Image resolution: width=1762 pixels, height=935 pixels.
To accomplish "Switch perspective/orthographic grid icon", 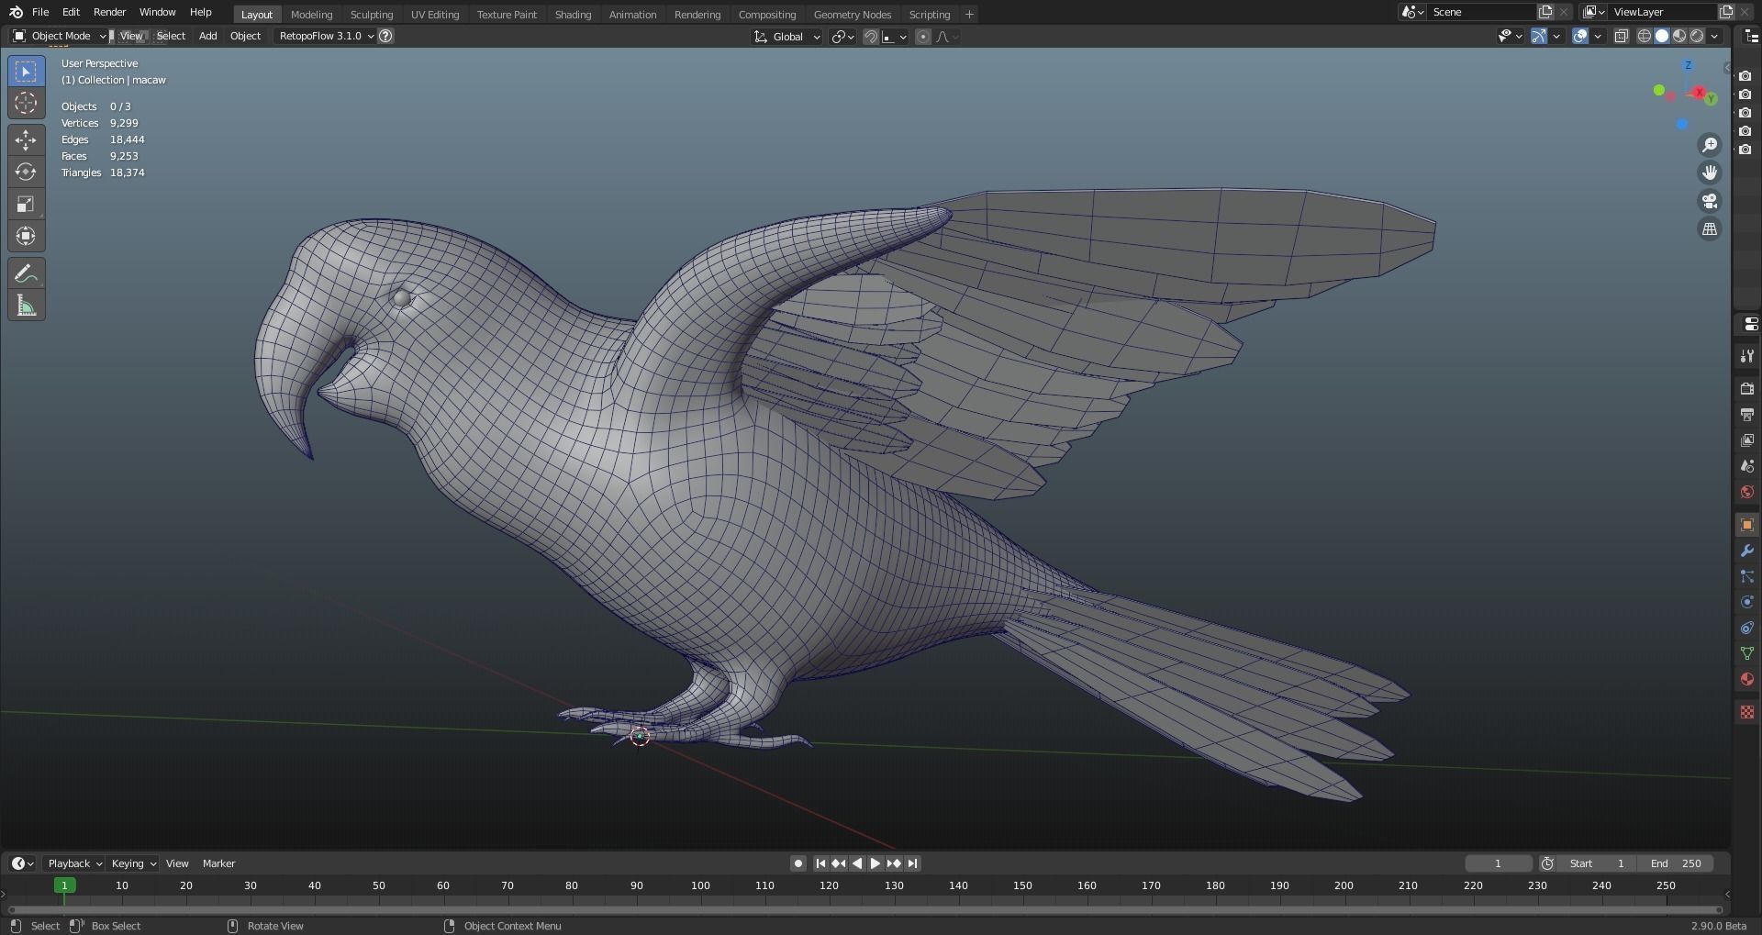I will pos(1710,229).
